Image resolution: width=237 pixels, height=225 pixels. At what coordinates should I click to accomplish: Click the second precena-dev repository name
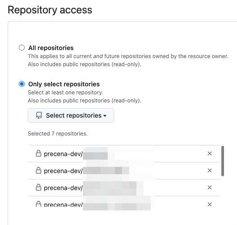coord(86,171)
